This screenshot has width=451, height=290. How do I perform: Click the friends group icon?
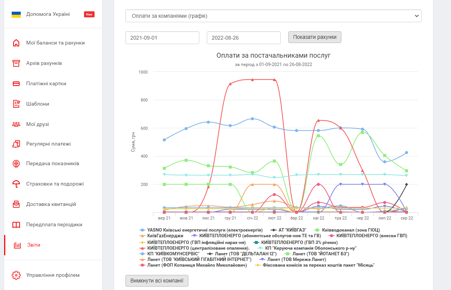pos(16,124)
